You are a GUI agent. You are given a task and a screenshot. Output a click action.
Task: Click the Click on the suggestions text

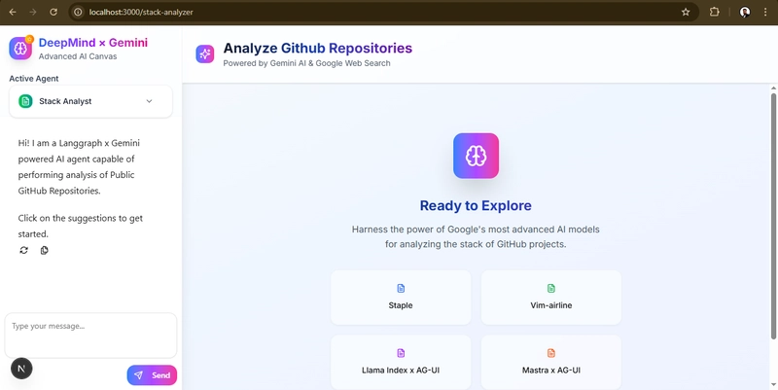[x=81, y=226]
